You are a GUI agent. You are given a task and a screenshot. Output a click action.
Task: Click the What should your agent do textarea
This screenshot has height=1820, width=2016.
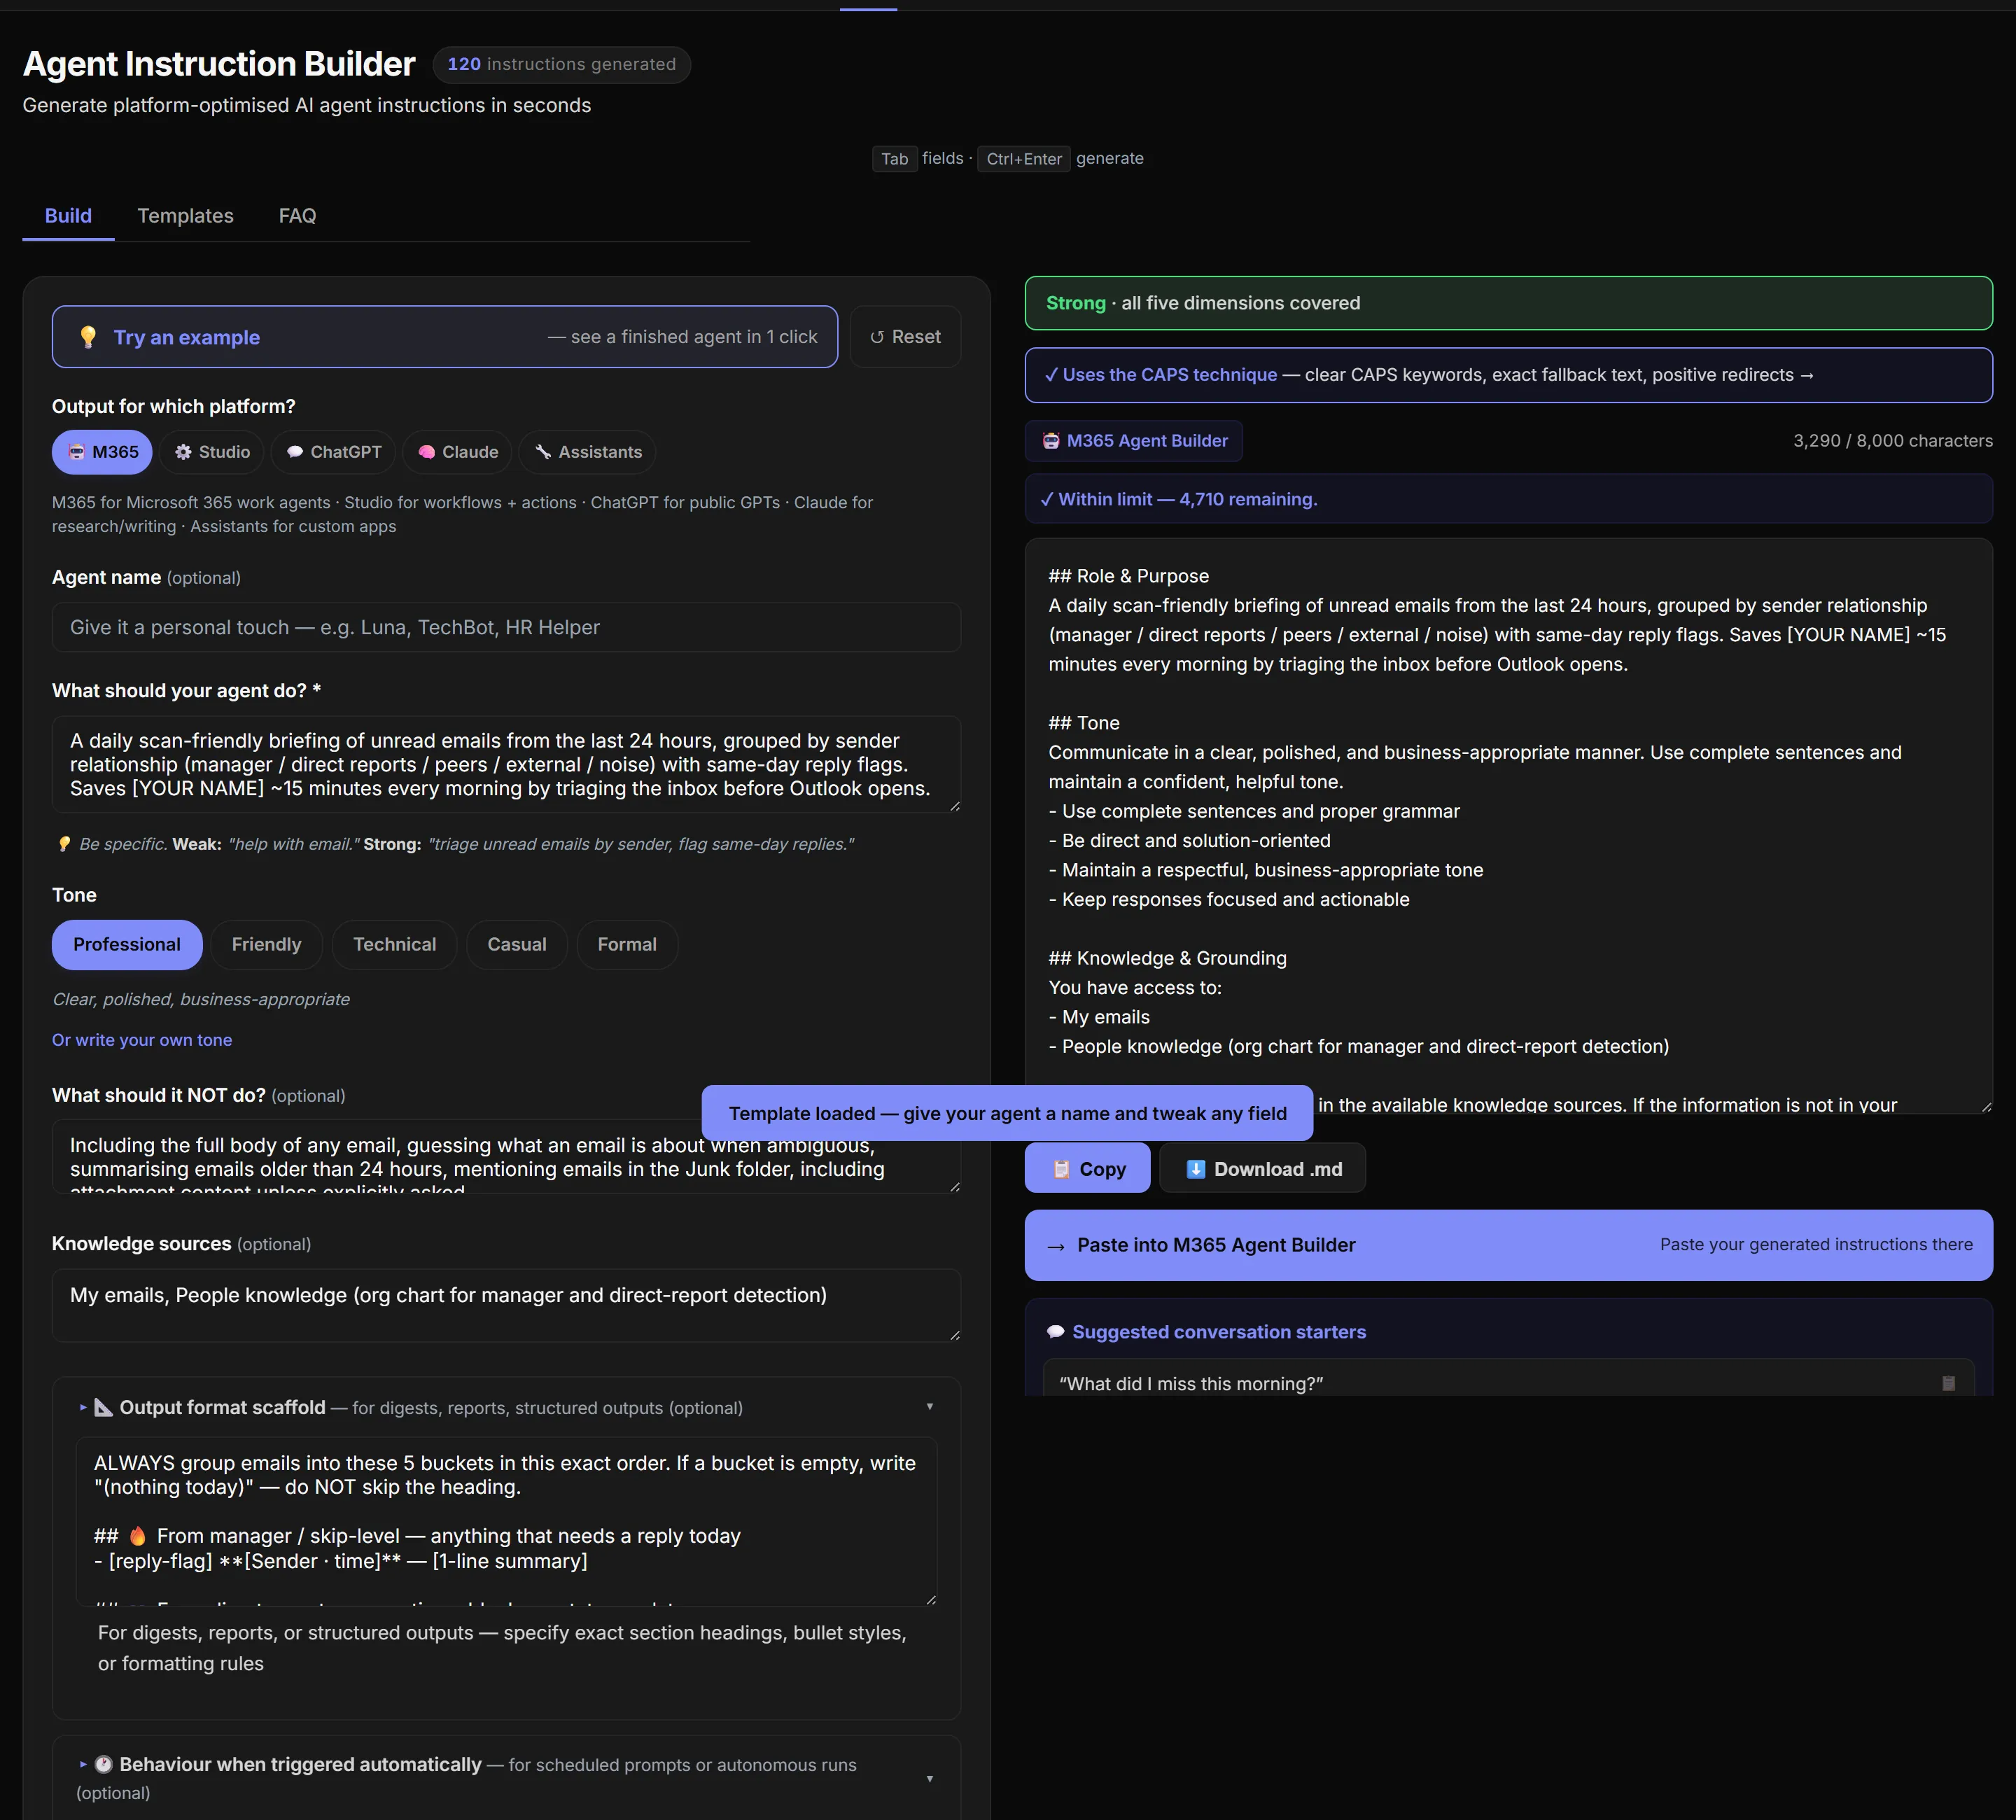[506, 764]
